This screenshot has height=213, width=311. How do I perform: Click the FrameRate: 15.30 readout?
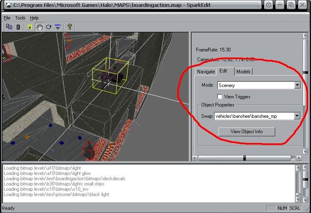pos(213,50)
